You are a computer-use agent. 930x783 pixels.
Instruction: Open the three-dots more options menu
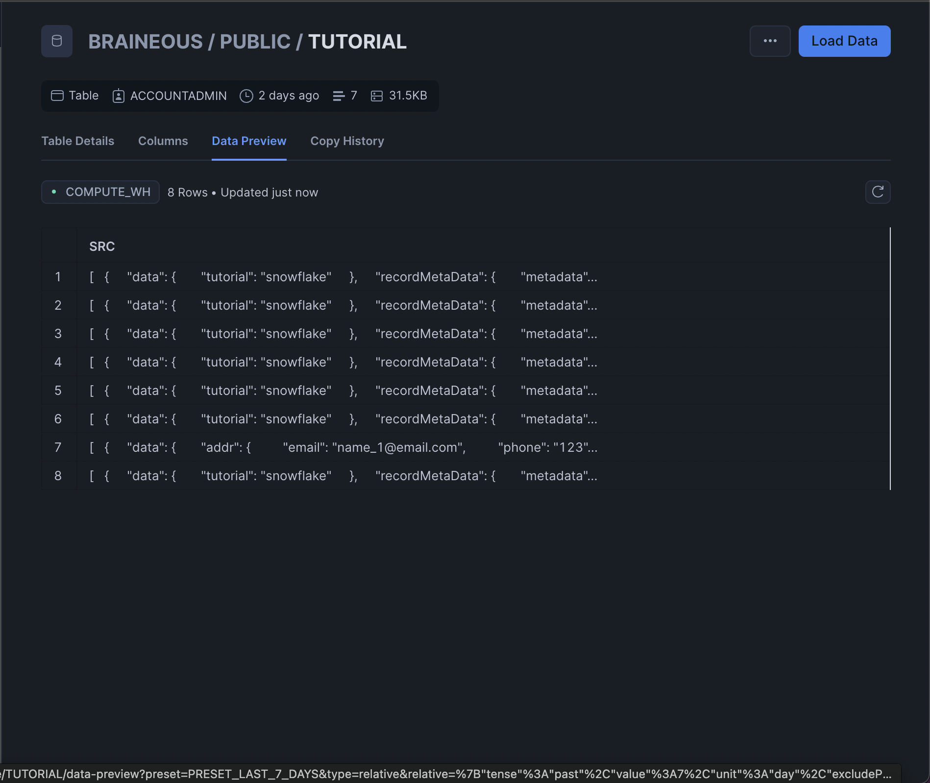(x=770, y=41)
